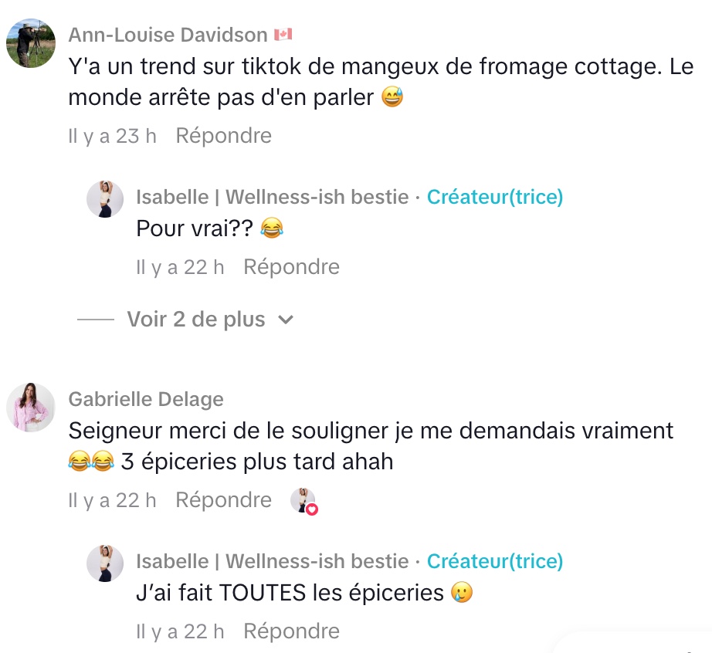Reply to Gabrielle Delage's comment
712x653 pixels.
pos(223,499)
